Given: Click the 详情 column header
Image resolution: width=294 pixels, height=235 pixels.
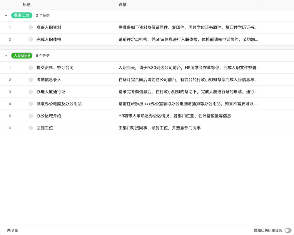Looking at the screenshot, I should (123, 4).
